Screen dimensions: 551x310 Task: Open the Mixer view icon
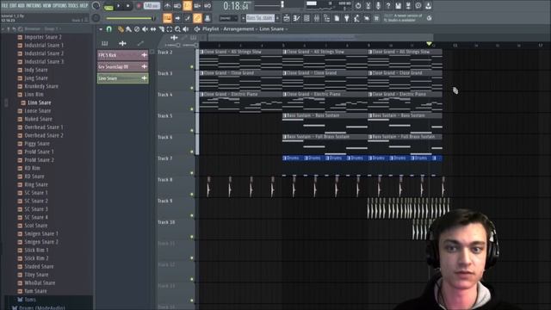tap(316, 18)
